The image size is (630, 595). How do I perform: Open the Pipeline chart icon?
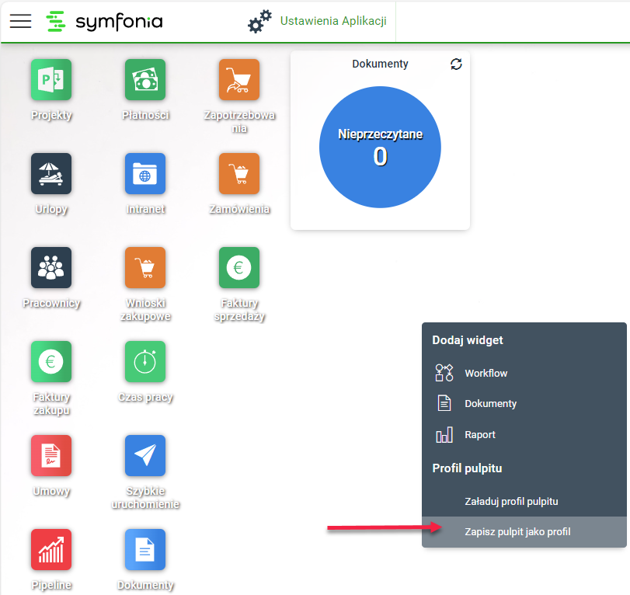click(x=51, y=550)
